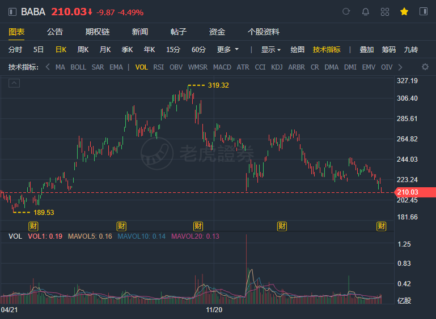This screenshot has width=436, height=319.
Task: Click the BABA ticker symbol
Action: click(x=33, y=12)
